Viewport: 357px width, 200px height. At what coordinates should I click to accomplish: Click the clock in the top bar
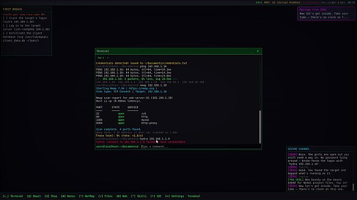(351, 3)
